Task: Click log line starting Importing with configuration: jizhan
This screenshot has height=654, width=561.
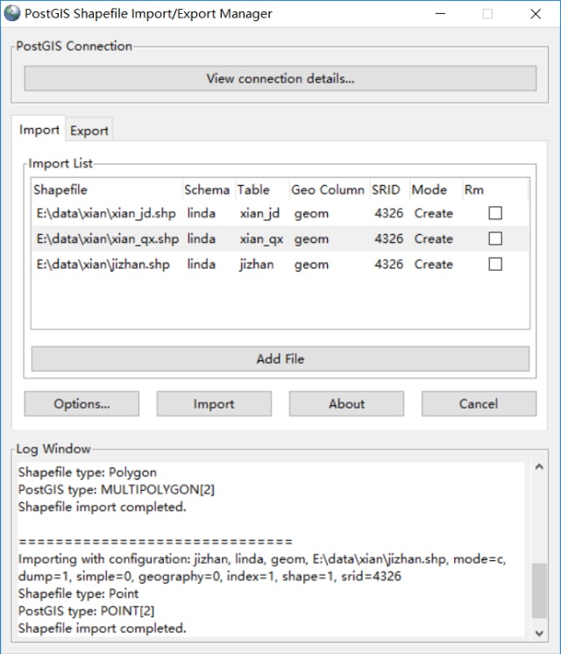Action: (x=262, y=568)
